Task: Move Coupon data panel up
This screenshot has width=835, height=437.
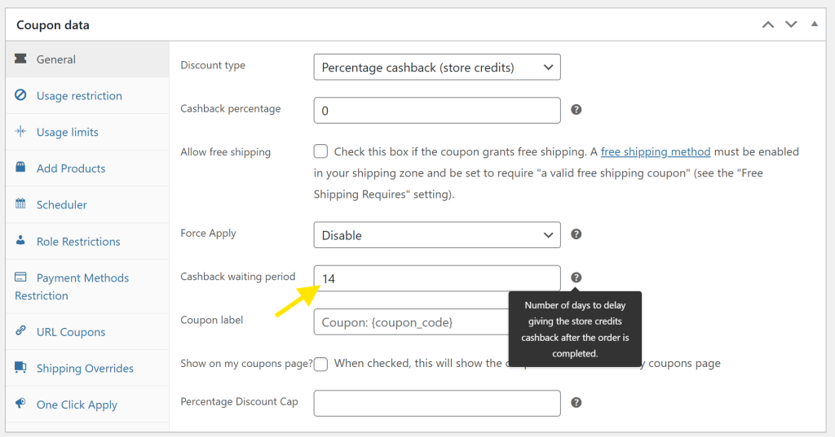Action: (x=768, y=24)
